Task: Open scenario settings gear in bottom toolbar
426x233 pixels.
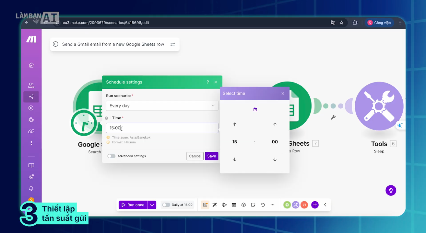Action: pos(243,205)
